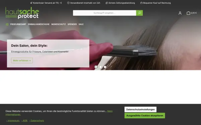Click the 'Mehr erfahren' button
201x125 pixels.
(22, 60)
